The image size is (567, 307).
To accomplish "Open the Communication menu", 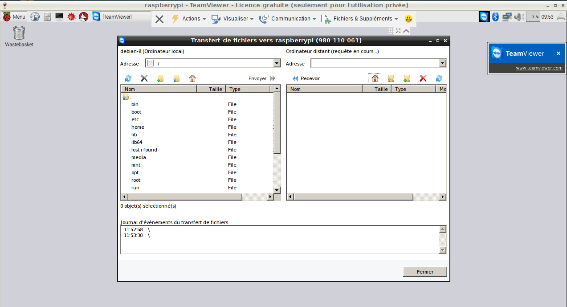I will [287, 19].
